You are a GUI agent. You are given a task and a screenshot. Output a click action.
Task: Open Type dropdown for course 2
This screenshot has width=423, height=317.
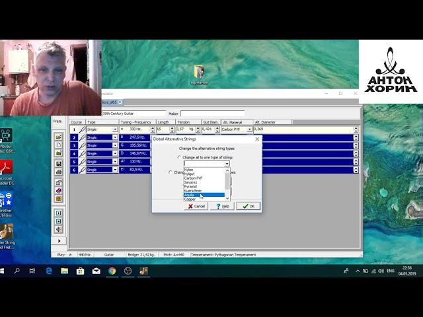tap(115, 137)
